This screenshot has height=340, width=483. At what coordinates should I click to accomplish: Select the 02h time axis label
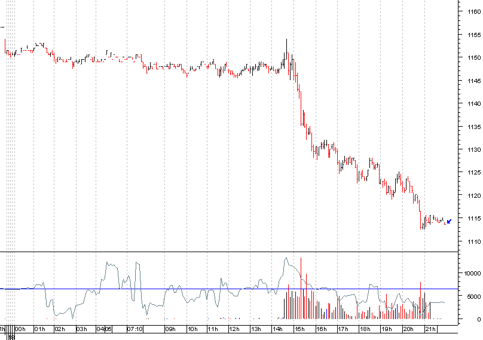tap(60, 329)
